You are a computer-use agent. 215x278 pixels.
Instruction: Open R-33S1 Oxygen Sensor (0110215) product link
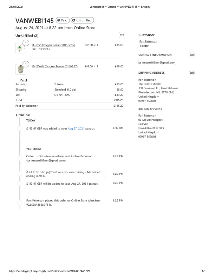pos(53,45)
